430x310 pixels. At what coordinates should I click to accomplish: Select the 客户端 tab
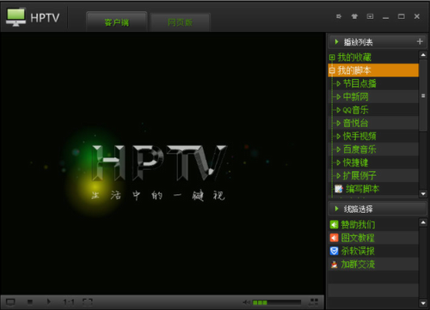point(117,21)
